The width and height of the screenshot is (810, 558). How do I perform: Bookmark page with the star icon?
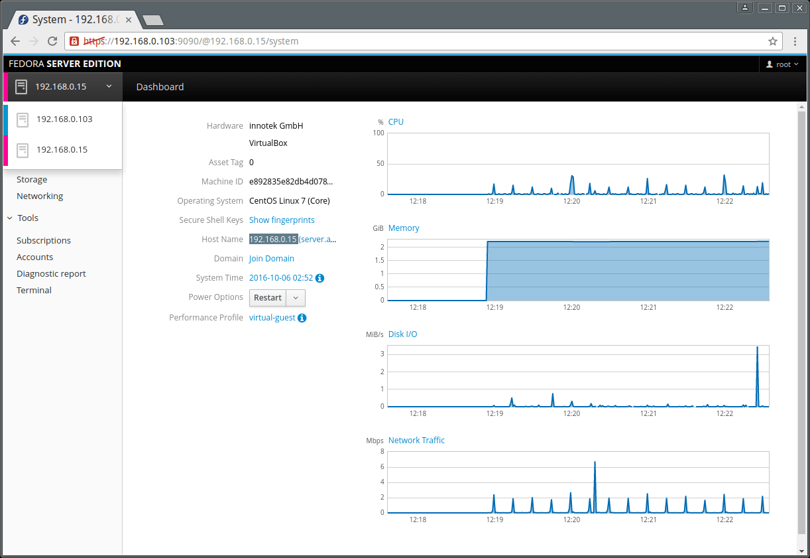tap(772, 41)
